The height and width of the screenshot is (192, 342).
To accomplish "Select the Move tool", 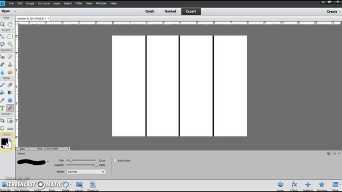I will [2, 37].
